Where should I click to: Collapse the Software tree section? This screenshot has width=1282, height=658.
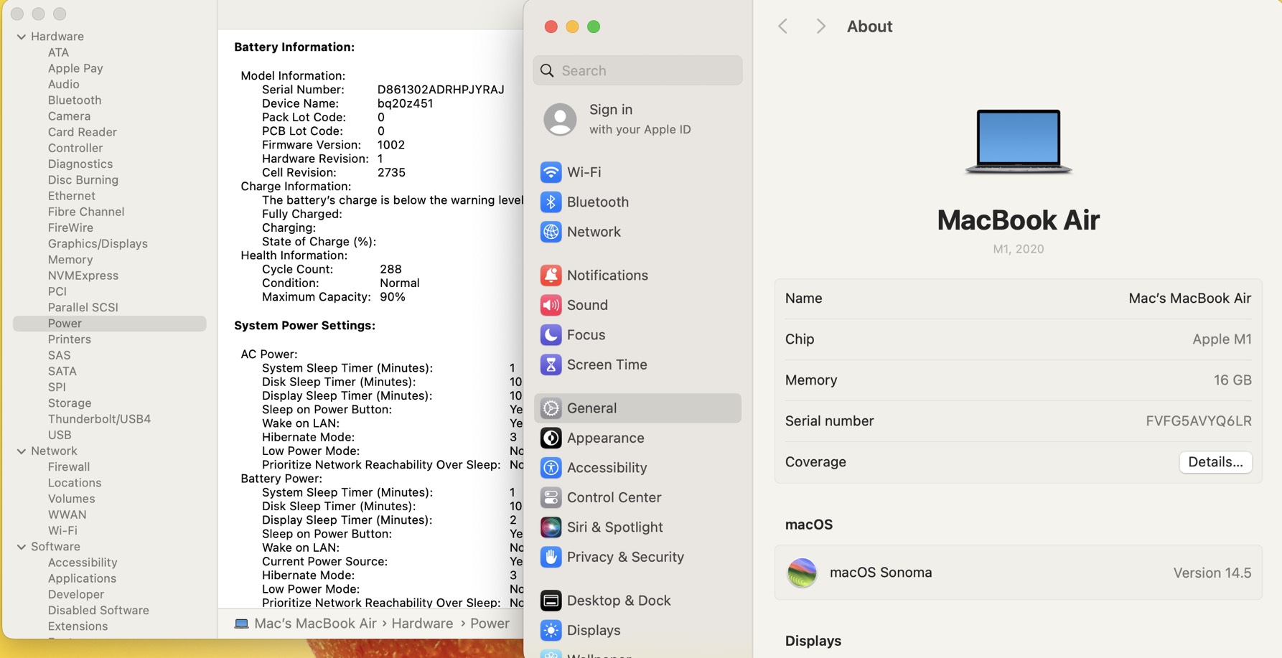[x=22, y=547]
